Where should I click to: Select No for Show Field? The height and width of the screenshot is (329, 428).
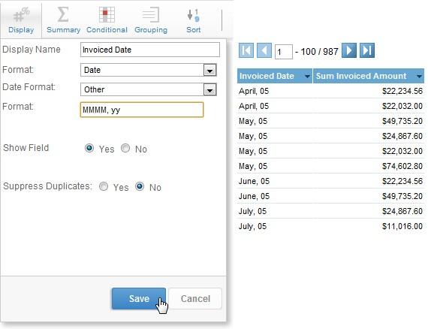tap(125, 148)
